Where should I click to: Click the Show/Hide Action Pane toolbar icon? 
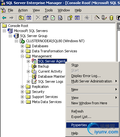77,18
